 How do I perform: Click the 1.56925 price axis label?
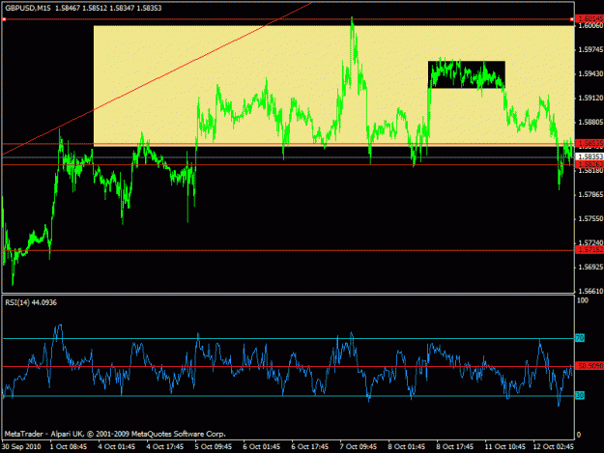(x=590, y=267)
